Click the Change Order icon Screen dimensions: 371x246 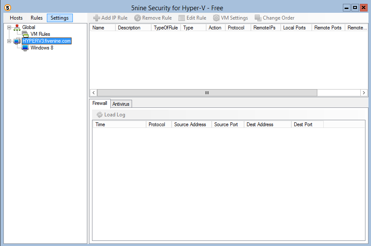tap(258, 18)
